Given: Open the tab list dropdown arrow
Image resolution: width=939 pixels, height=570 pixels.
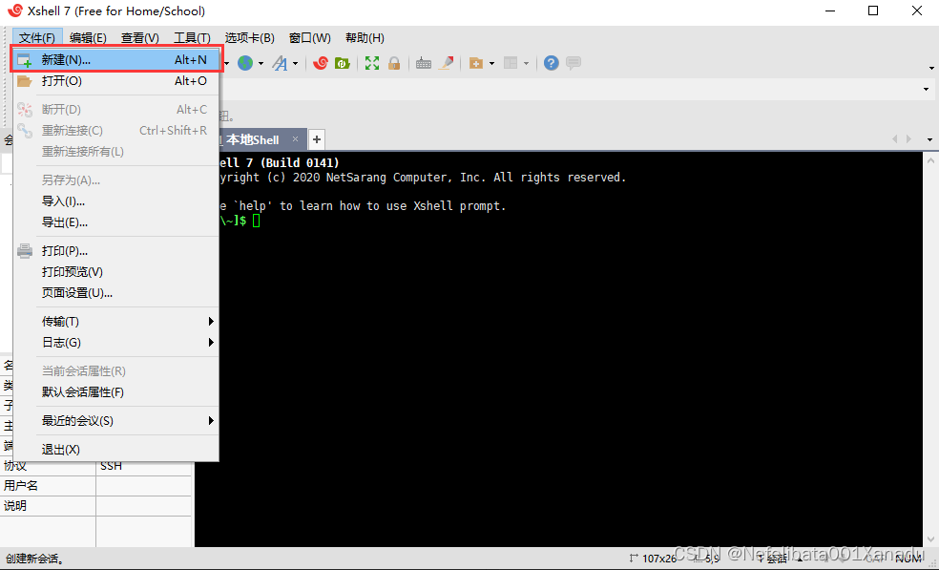Looking at the screenshot, I should tap(929, 139).
